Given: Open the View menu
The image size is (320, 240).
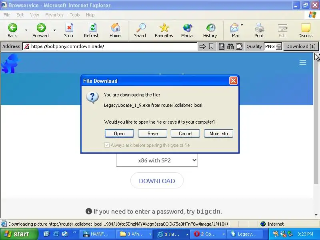Looking at the screenshot, I should click(34, 15).
